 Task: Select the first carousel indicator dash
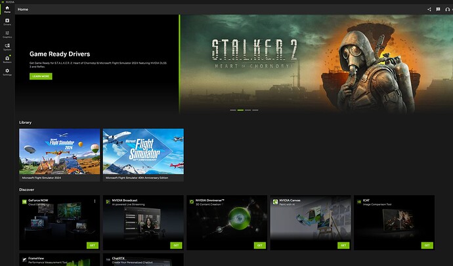pos(233,110)
